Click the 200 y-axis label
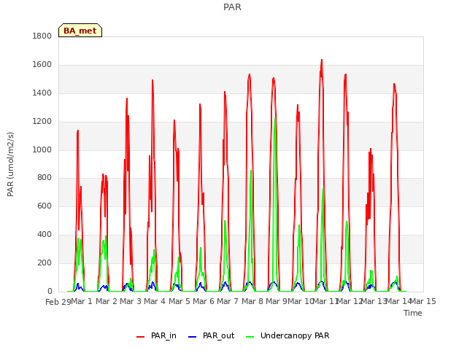The image size is (467, 350). point(45,262)
